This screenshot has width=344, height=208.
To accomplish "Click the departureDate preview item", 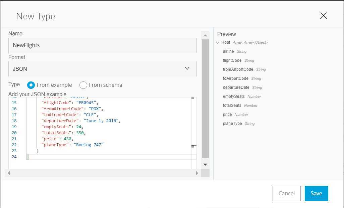I will 236,87.
